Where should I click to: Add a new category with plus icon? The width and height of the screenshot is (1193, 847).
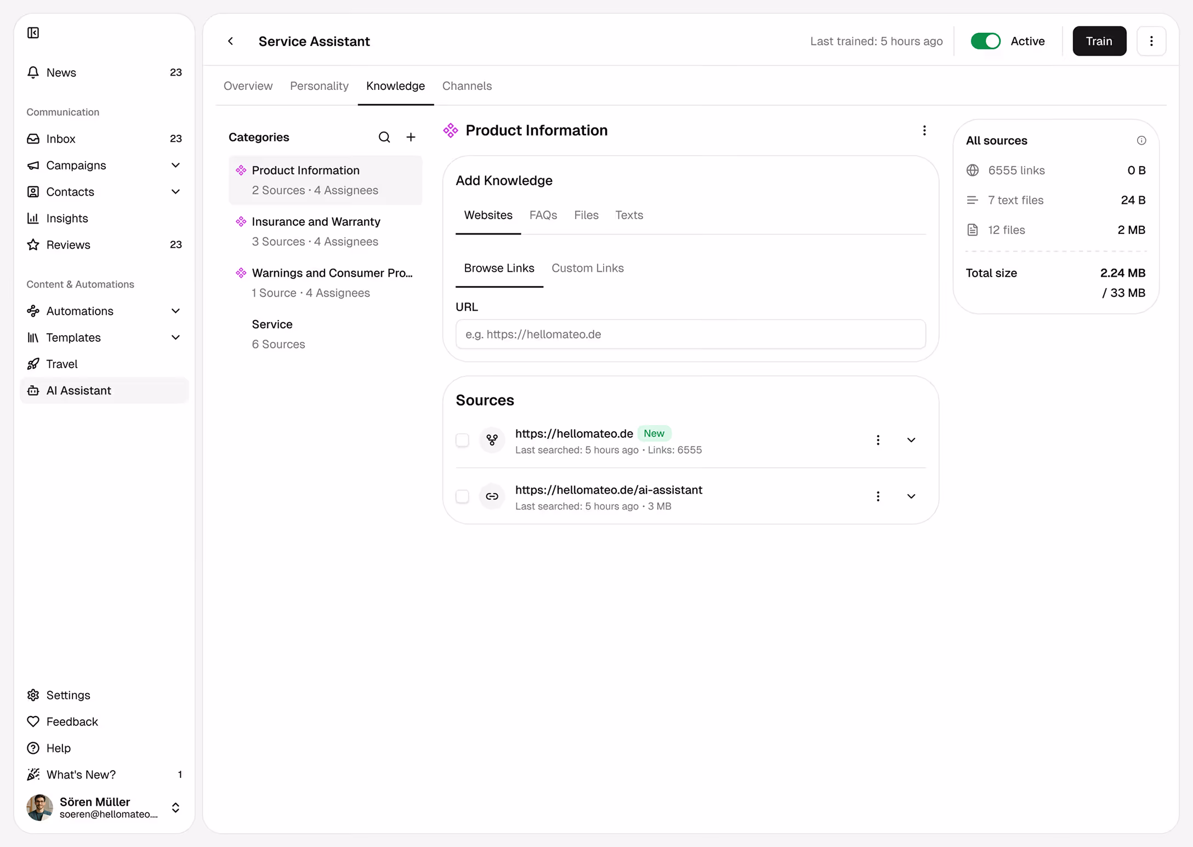point(411,137)
